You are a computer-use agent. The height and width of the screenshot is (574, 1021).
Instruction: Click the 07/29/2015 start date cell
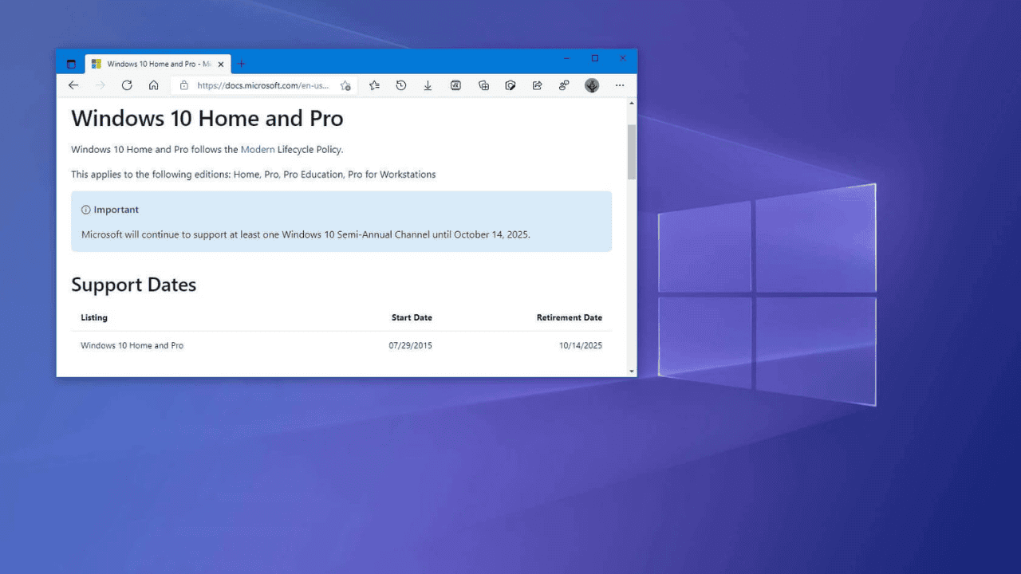tap(411, 345)
